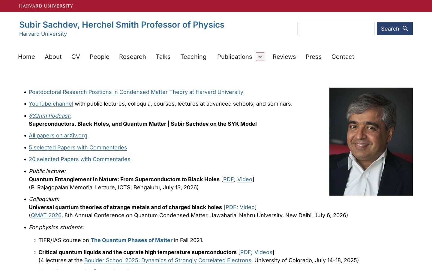Open the CV menu item
Image resolution: width=432 pixels, height=270 pixels.
pos(76,57)
